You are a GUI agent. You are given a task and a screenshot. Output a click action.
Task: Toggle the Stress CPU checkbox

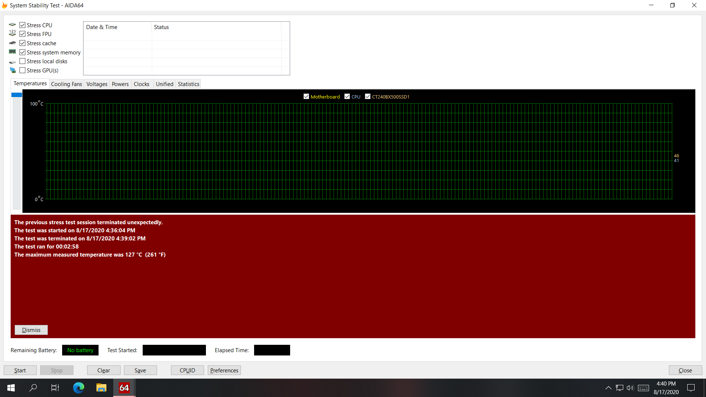(22, 25)
